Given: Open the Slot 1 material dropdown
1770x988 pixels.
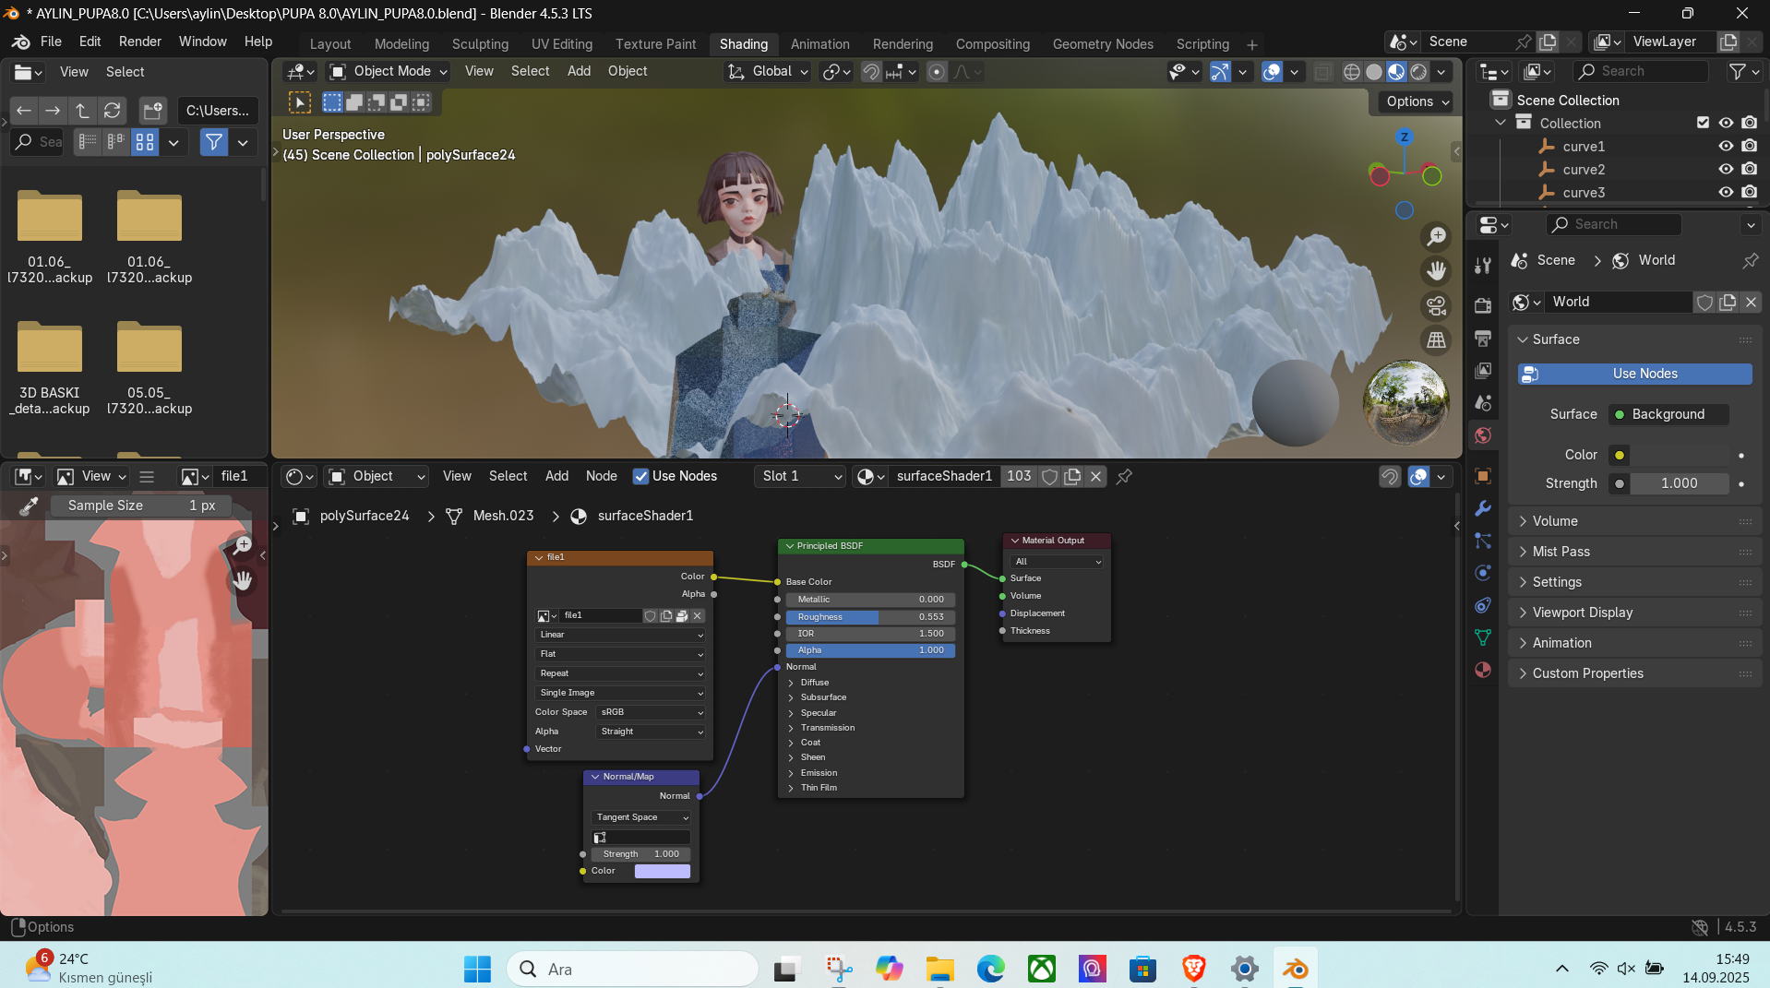Looking at the screenshot, I should pyautogui.click(x=799, y=477).
